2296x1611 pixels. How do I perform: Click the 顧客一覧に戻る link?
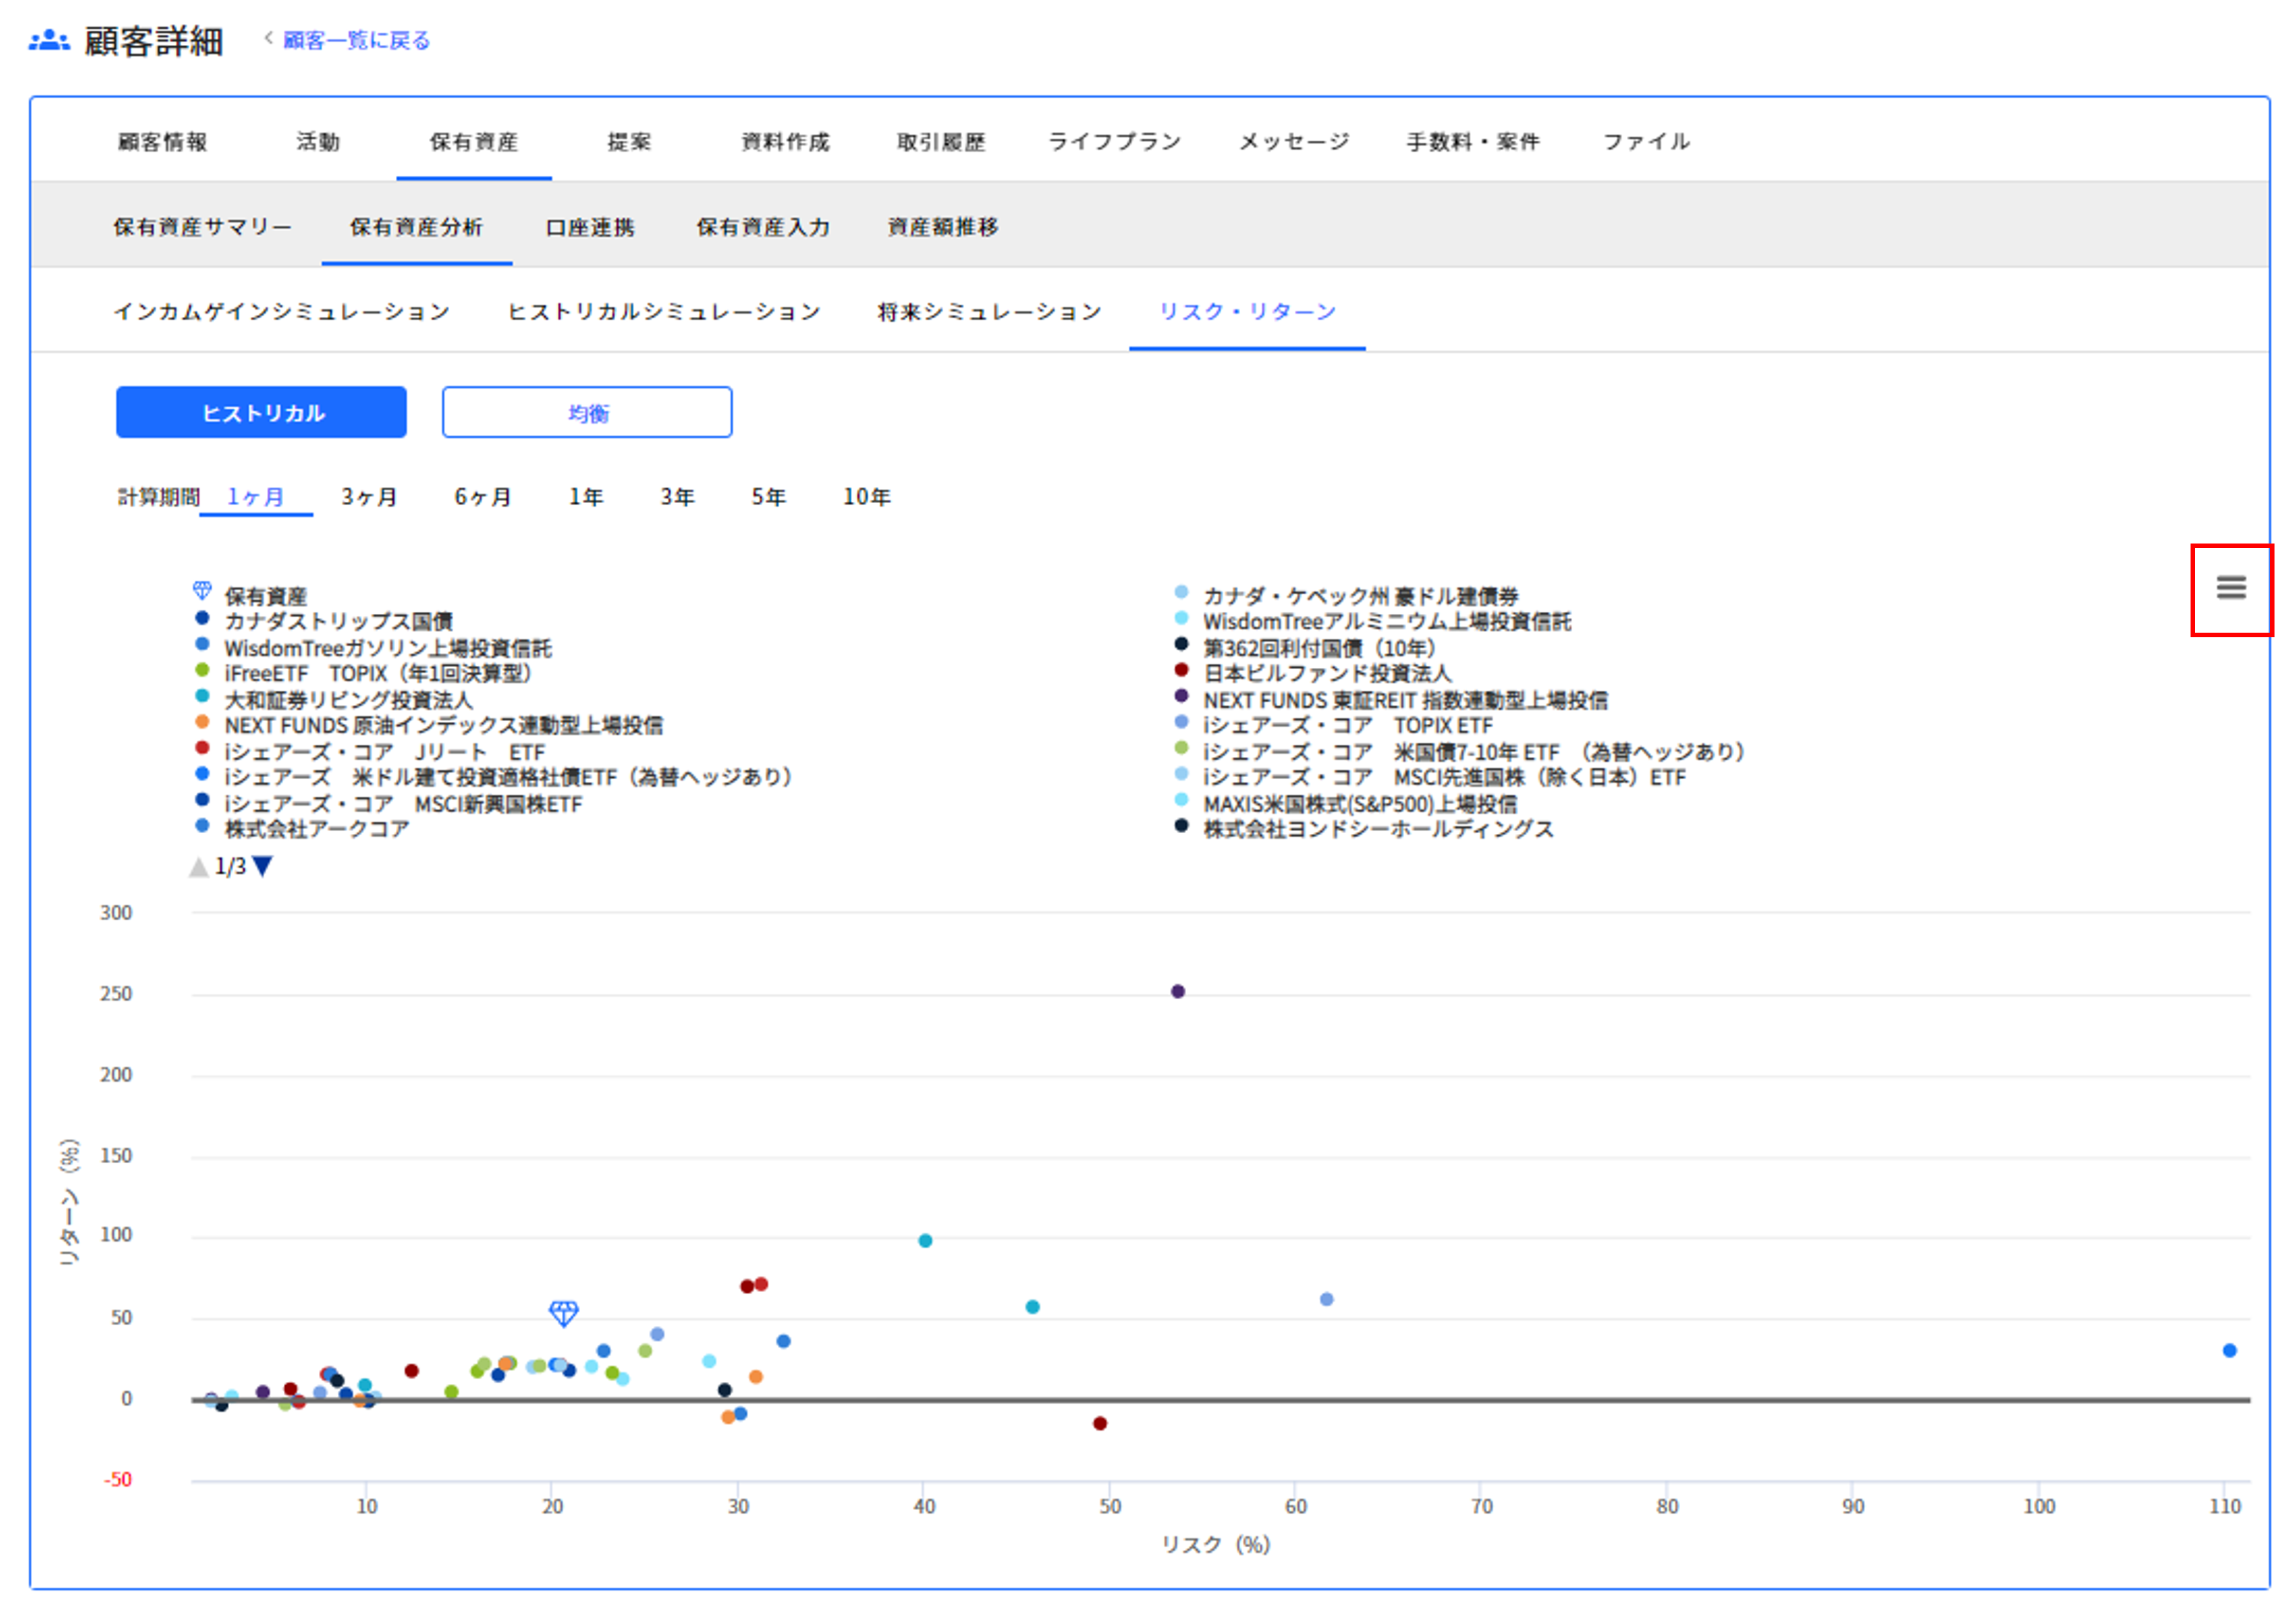click(357, 40)
